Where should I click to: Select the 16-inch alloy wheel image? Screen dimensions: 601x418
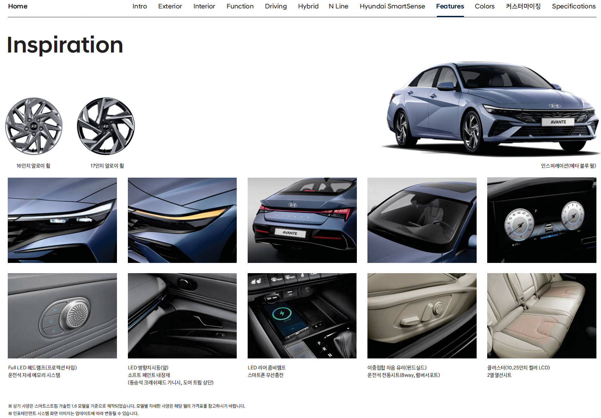[34, 126]
